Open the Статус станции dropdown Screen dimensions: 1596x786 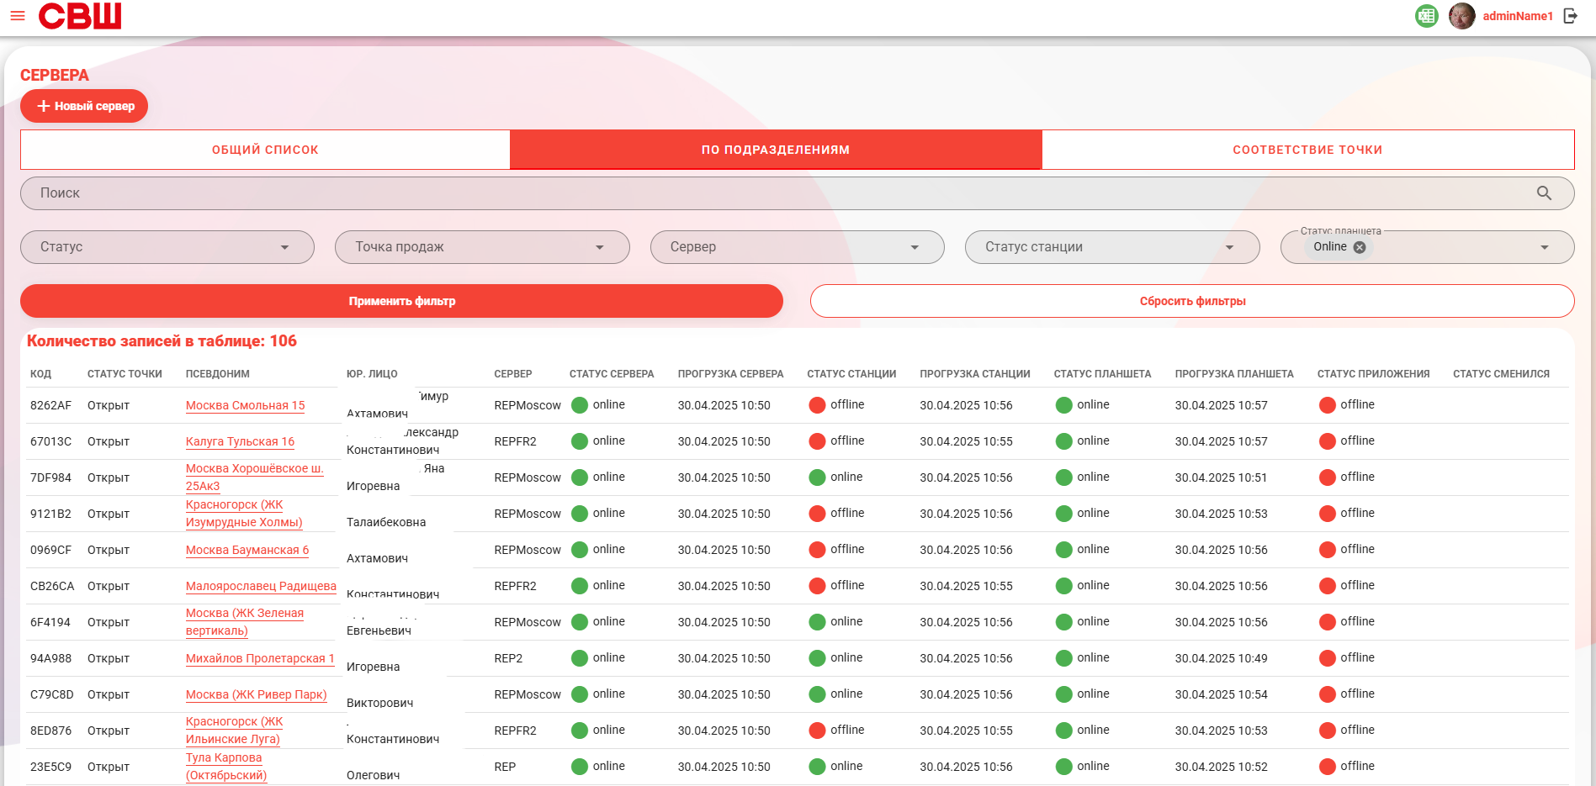(1112, 247)
